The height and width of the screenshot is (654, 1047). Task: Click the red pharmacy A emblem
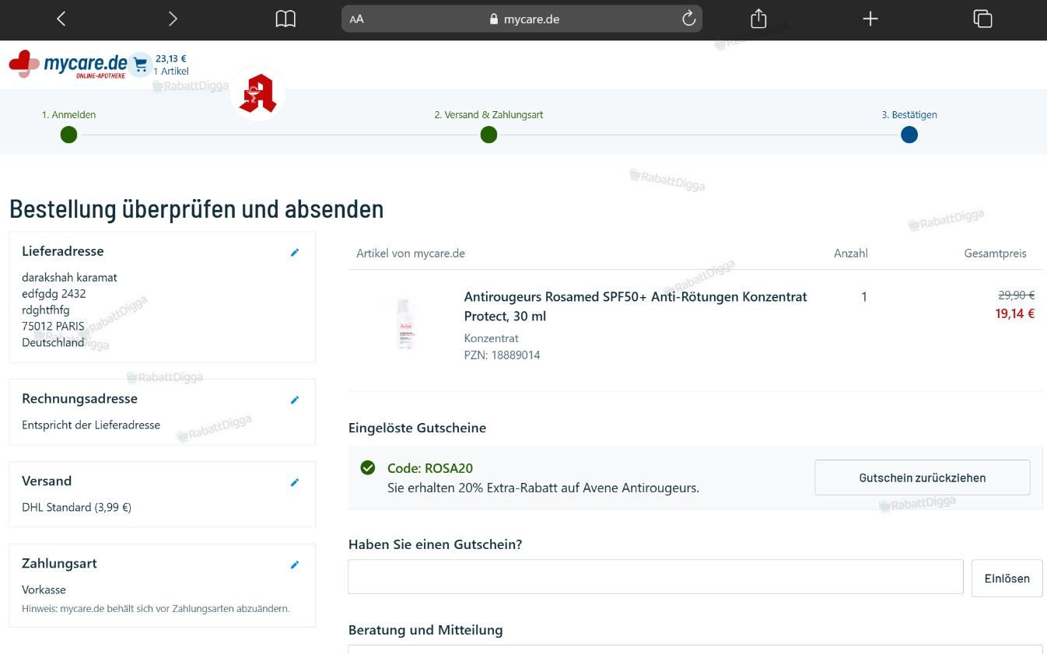pyautogui.click(x=257, y=93)
